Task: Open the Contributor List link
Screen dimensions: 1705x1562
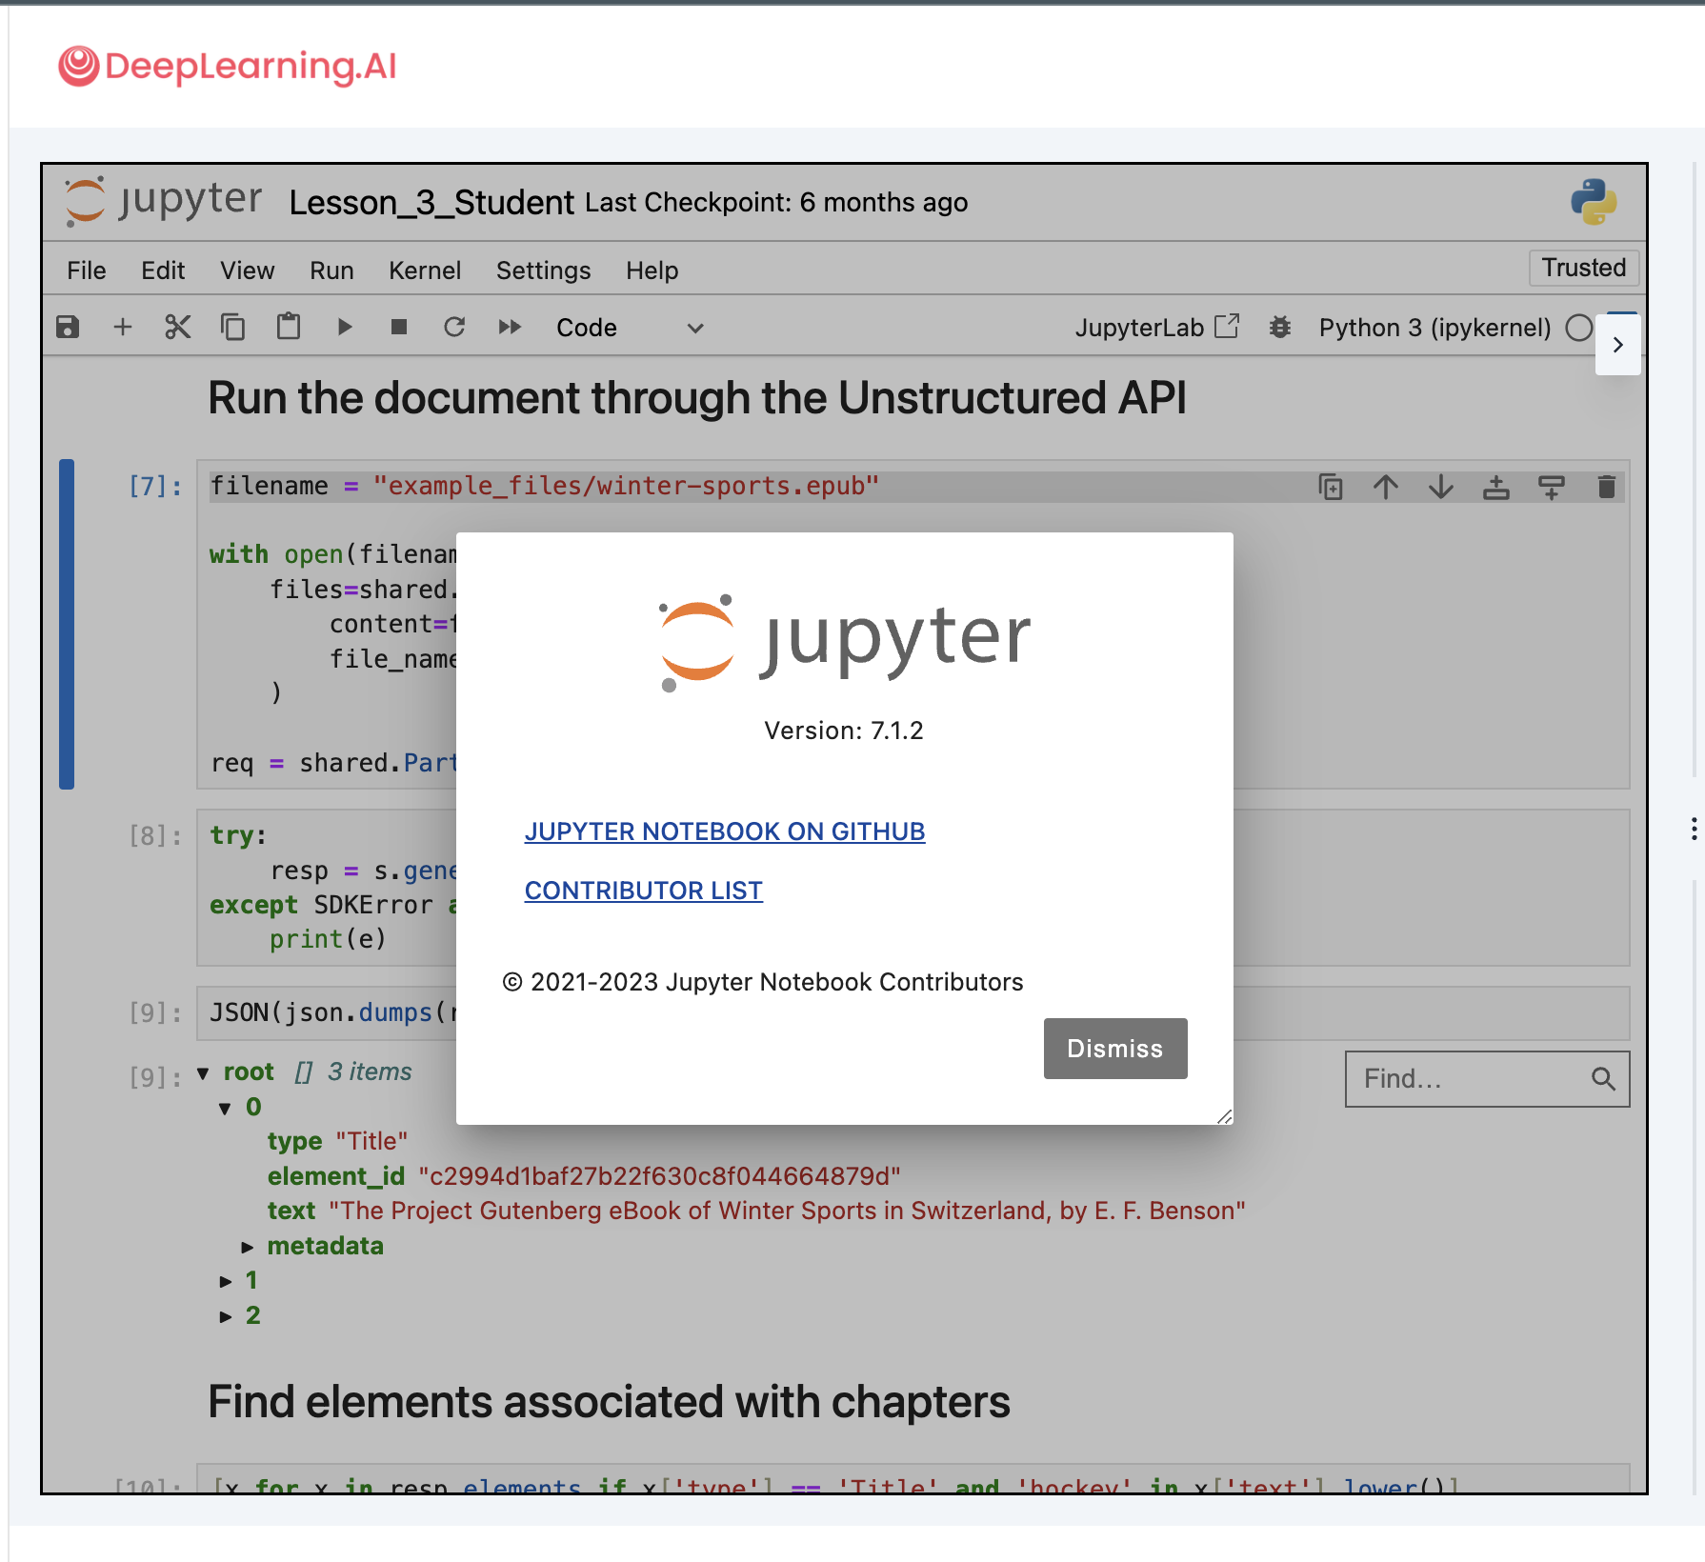Action: tap(644, 891)
